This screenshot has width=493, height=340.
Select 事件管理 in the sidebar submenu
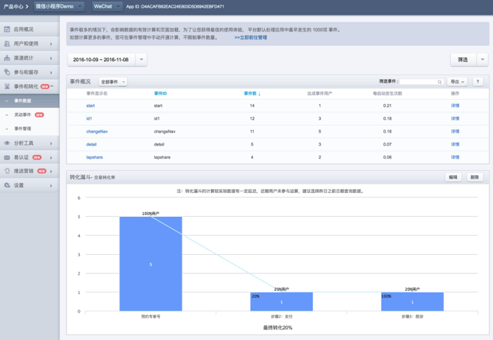23,128
